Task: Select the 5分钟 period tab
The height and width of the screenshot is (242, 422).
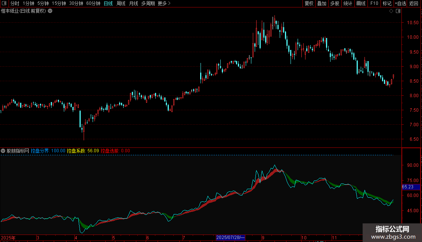Action: click(x=43, y=3)
